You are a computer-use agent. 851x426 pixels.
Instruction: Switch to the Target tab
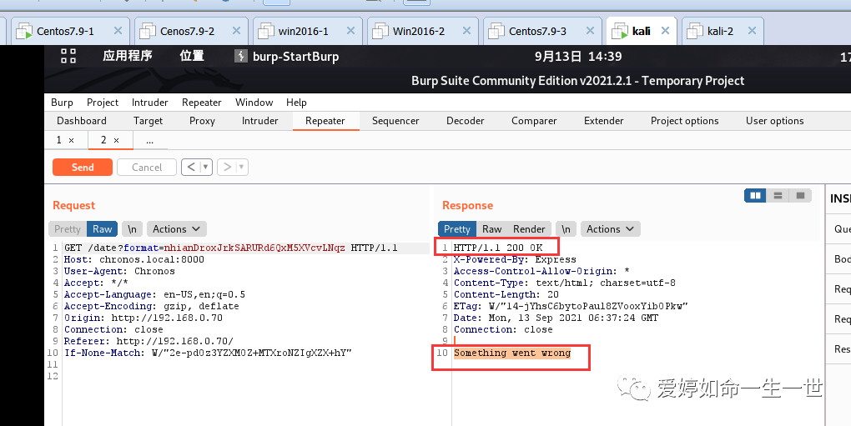(149, 121)
